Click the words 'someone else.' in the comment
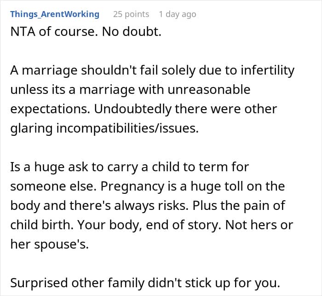This screenshot has height=296, width=322. click(x=53, y=186)
